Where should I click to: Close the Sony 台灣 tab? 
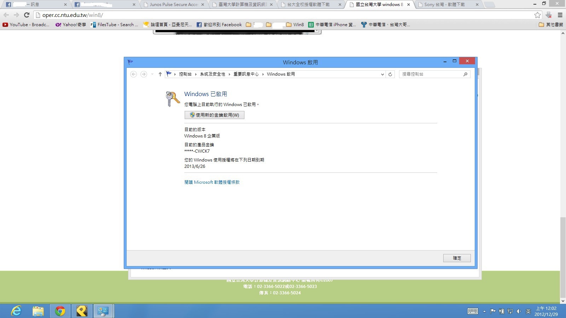[x=477, y=5]
